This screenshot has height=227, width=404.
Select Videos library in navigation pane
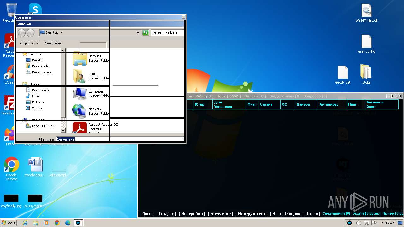coord(37,108)
